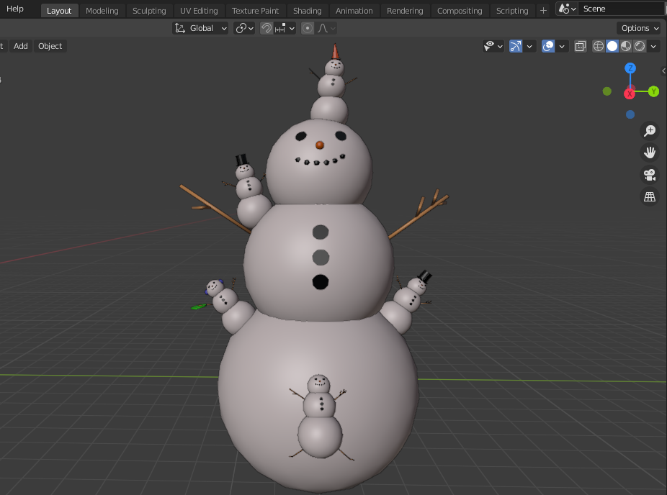667x495 pixels.
Task: Open the Object Types Visibility eye icon
Action: (491, 45)
